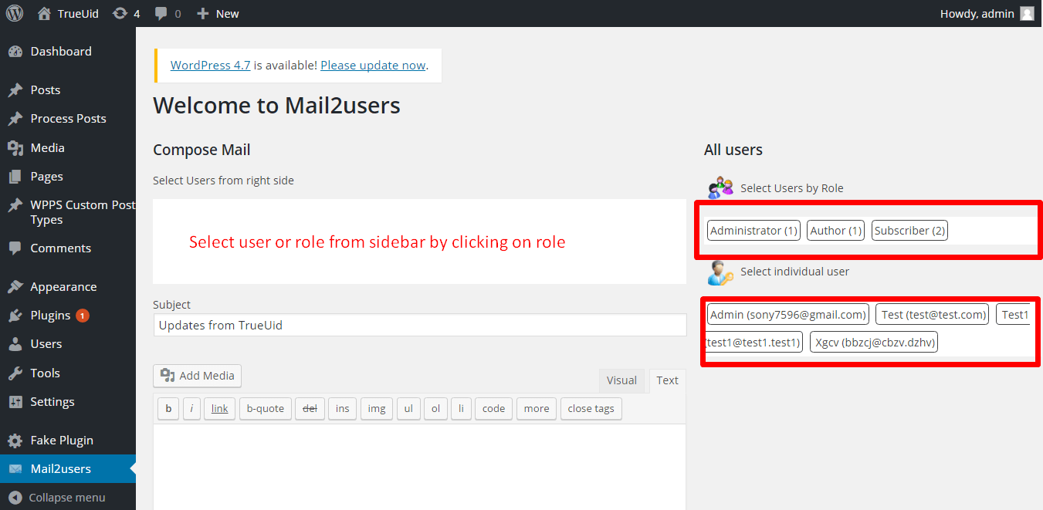This screenshot has width=1043, height=510.
Task: Click the Mail2users envelope icon
Action: (15, 469)
